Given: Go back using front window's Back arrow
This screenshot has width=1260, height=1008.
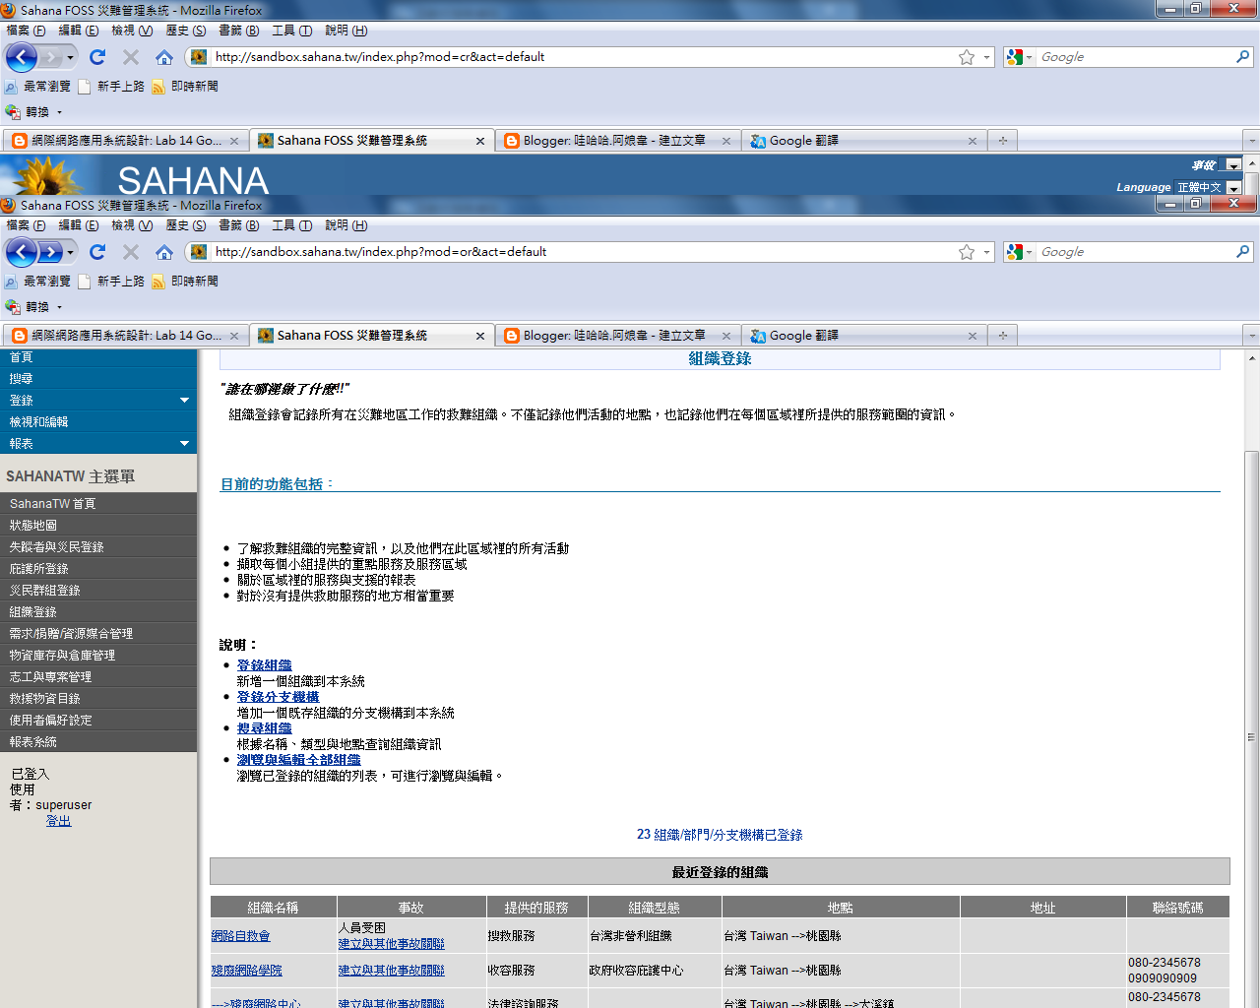Looking at the screenshot, I should (x=21, y=252).
